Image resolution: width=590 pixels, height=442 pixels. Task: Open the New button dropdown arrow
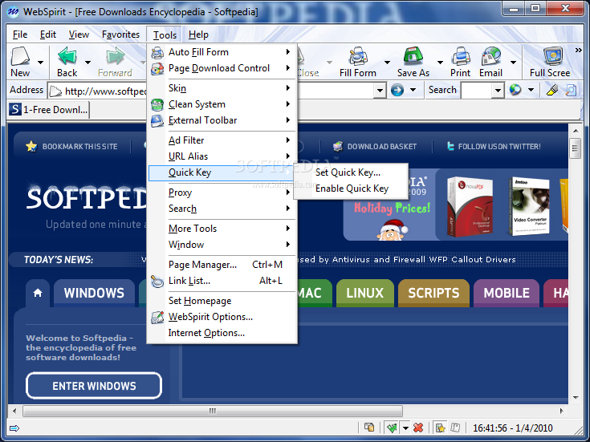coord(40,62)
